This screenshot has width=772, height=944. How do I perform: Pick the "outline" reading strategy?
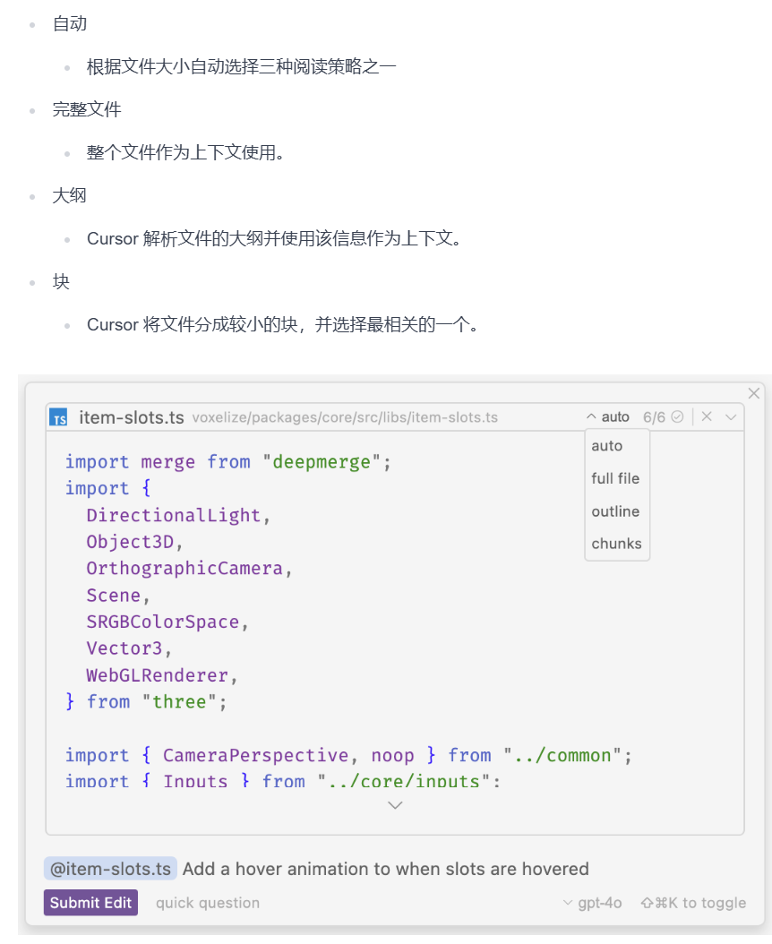click(x=615, y=511)
